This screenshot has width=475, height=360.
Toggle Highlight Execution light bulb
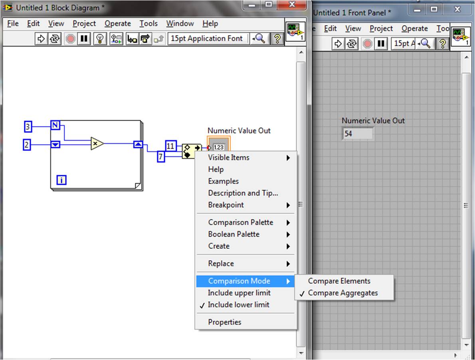100,39
